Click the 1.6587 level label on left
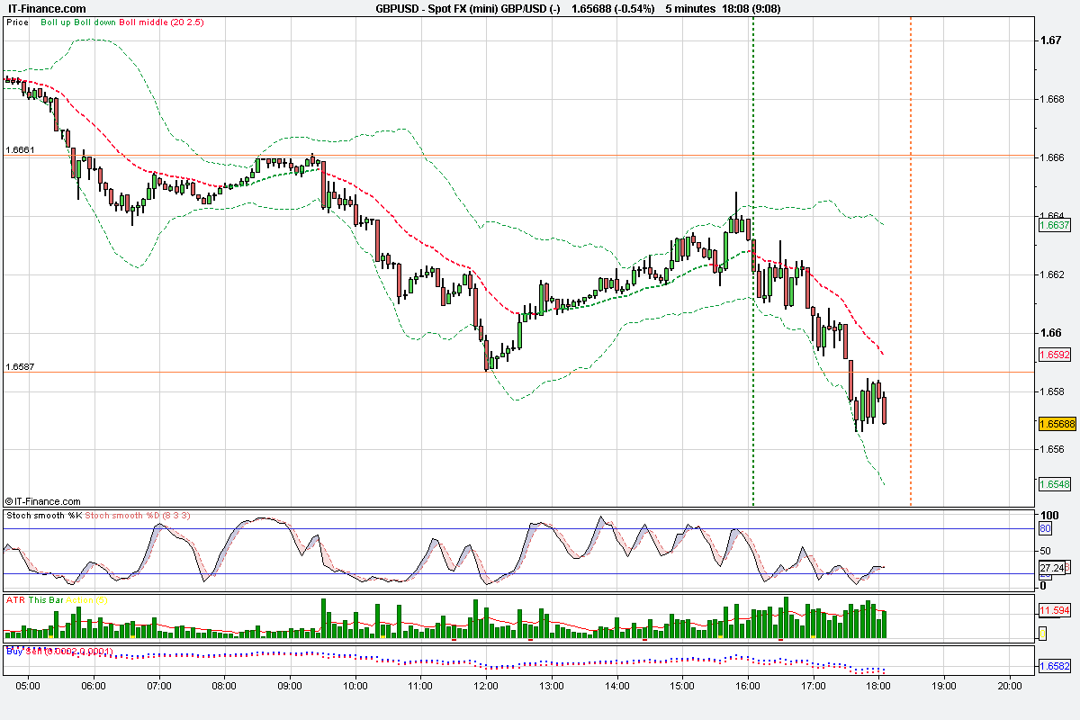Viewport: 1080px width, 720px height. tap(20, 366)
